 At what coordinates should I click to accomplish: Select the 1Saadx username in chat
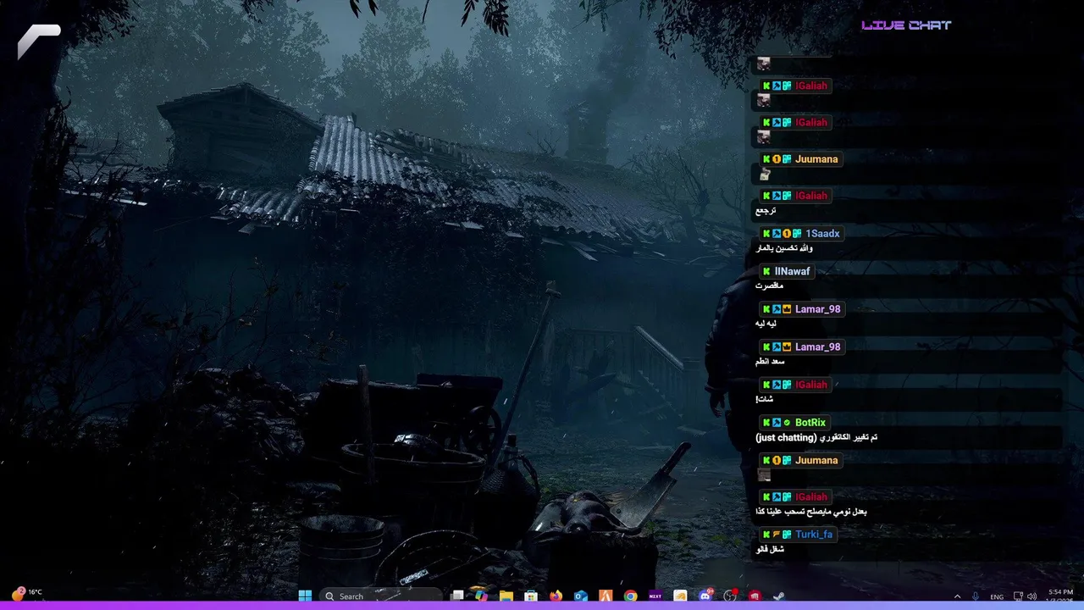tap(822, 234)
